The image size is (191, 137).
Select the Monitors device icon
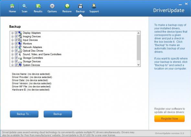(20, 44)
